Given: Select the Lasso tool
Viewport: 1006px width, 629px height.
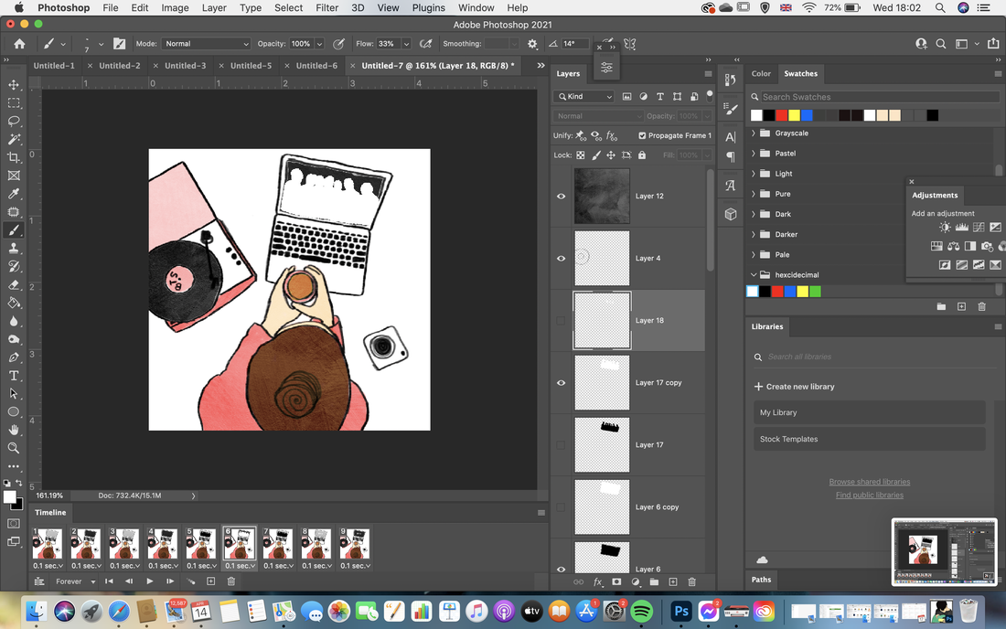Looking at the screenshot, I should pyautogui.click(x=14, y=122).
